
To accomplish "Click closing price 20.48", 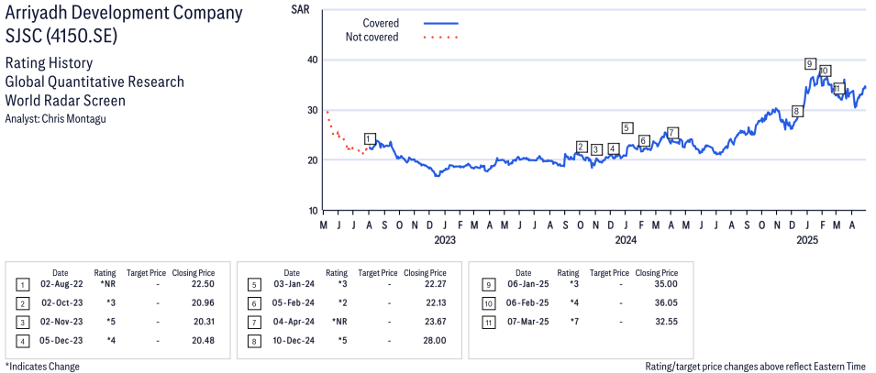I will pos(205,340).
